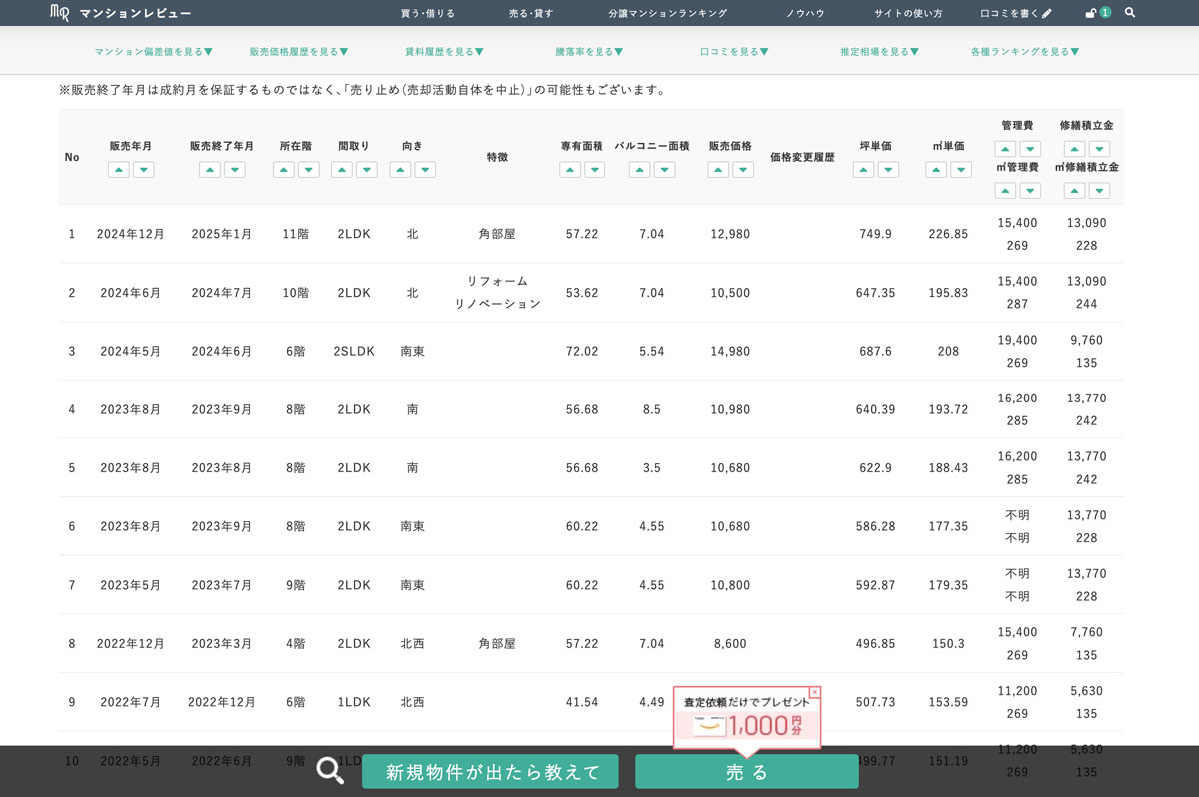Open 分譲マンションランキング menu
Screen dimensions: 1199x797
(x=667, y=13)
